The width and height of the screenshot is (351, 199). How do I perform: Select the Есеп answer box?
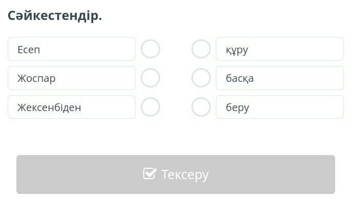pyautogui.click(x=72, y=49)
